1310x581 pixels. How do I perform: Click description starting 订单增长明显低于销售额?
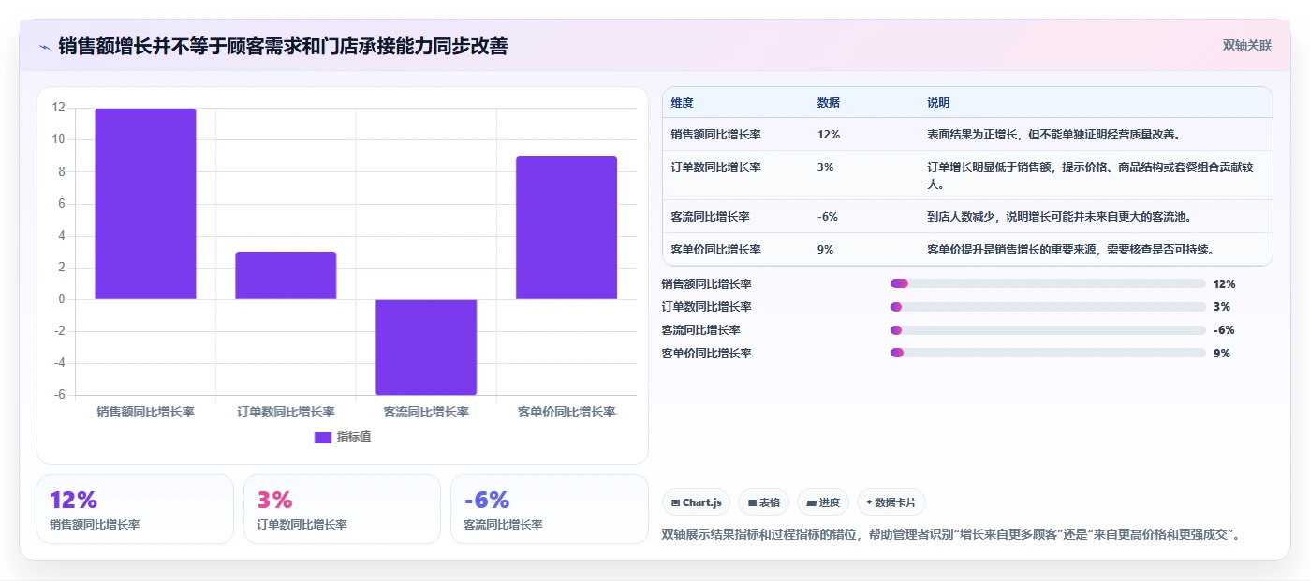pyautogui.click(x=1090, y=176)
